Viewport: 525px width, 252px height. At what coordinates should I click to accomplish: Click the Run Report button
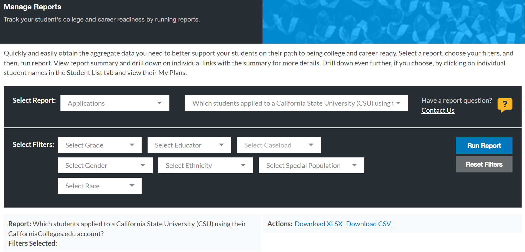point(484,146)
